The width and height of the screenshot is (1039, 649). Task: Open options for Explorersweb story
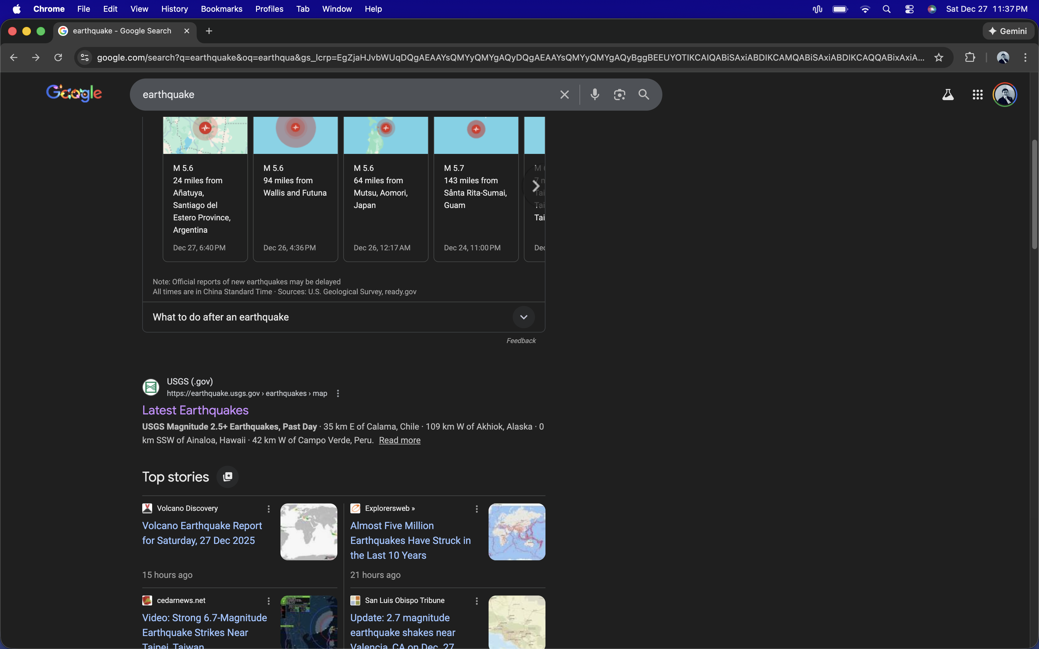[477, 509]
